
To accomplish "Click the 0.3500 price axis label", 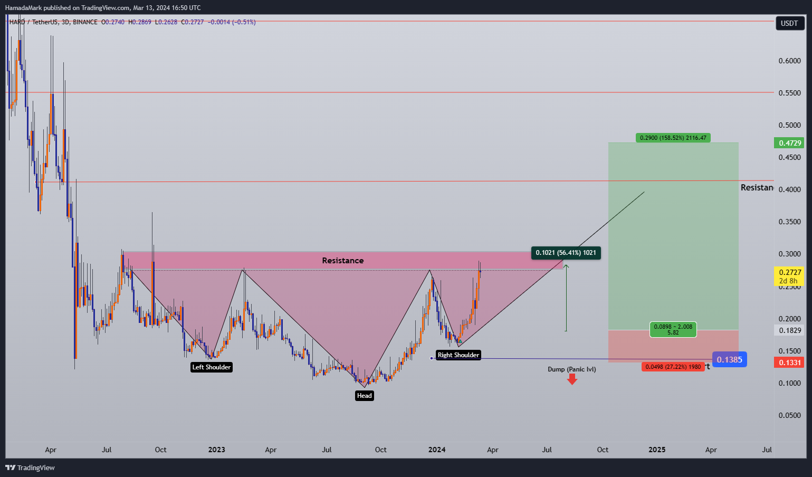I will tap(790, 222).
